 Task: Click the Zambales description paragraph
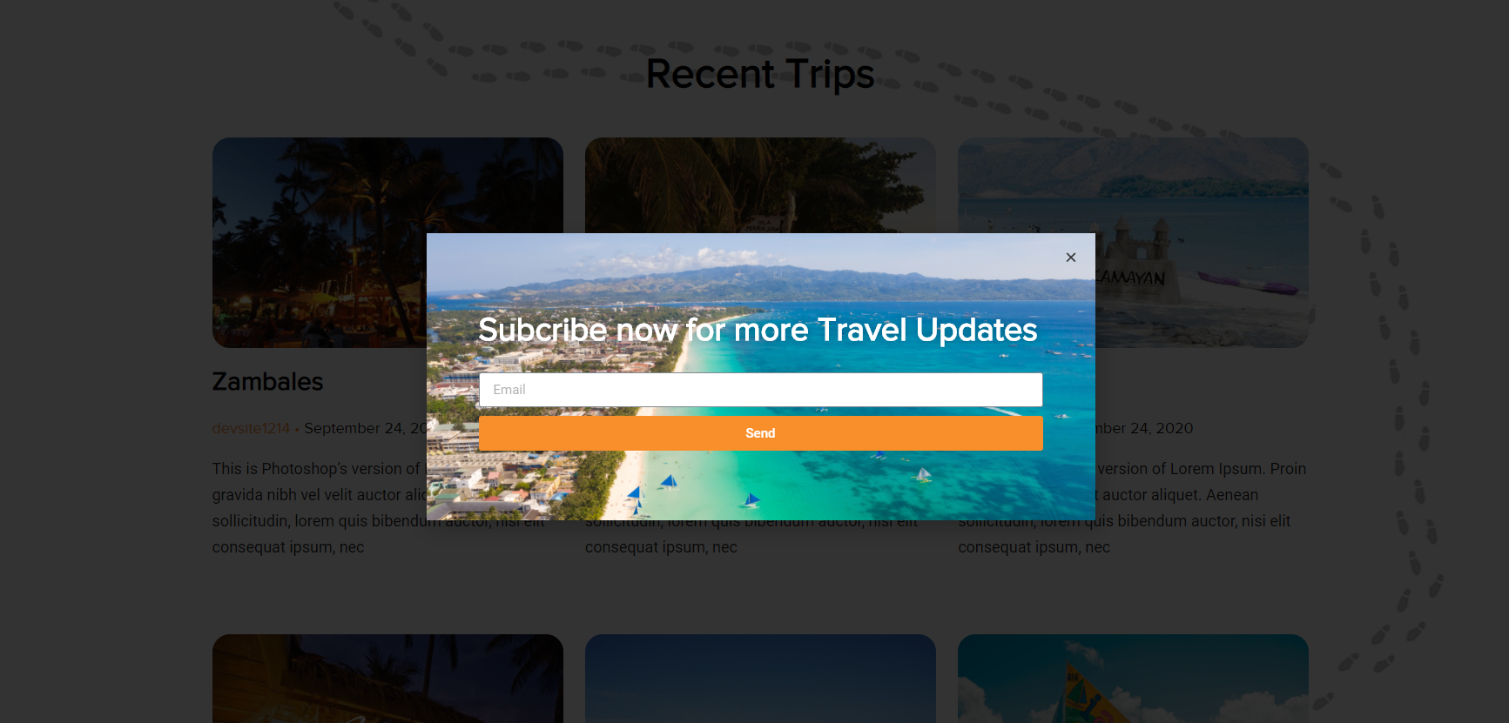(319, 508)
